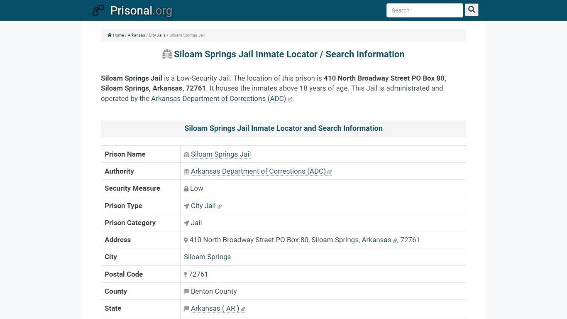Click chain icon after Arkansas ( AR )
This screenshot has width=567, height=319.
pos(243,309)
